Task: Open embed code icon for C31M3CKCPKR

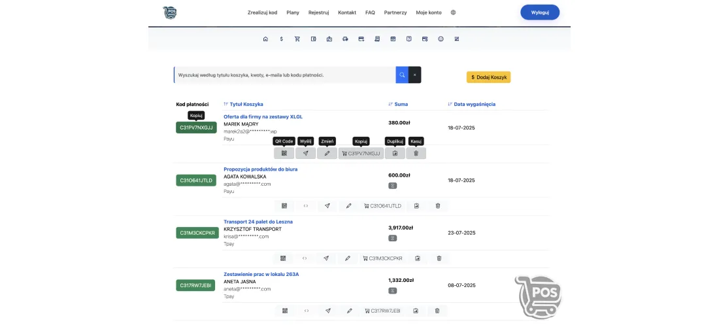Action: tap(305, 258)
